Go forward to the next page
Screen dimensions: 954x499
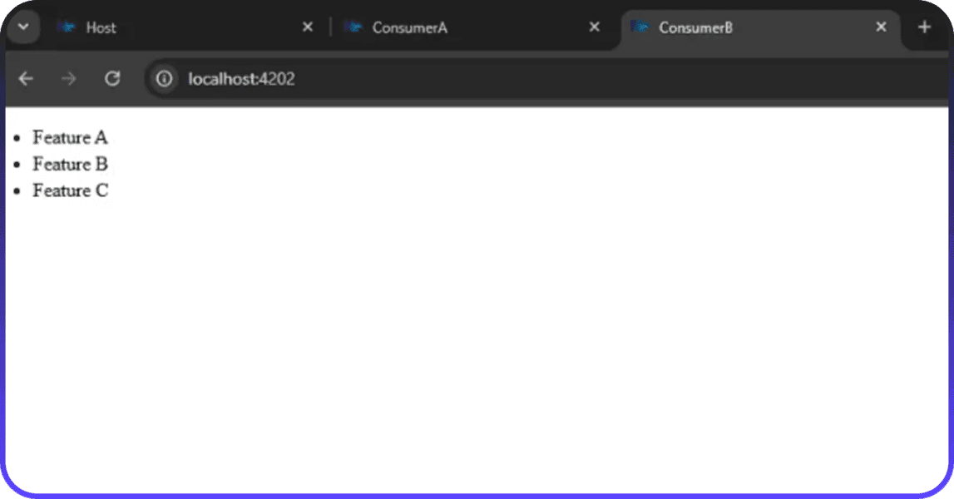pos(69,79)
